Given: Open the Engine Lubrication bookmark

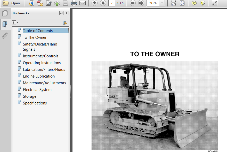Looking at the screenshot, I should tap(39, 76).
